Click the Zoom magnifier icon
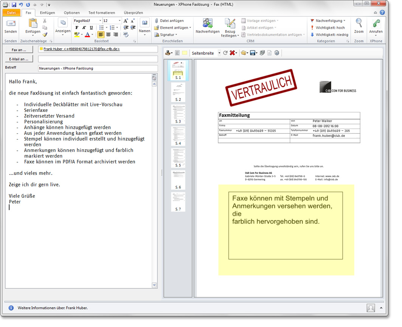402x327 pixels. coord(359,24)
